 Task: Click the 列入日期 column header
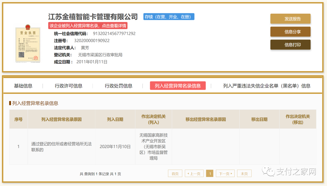click(115, 119)
